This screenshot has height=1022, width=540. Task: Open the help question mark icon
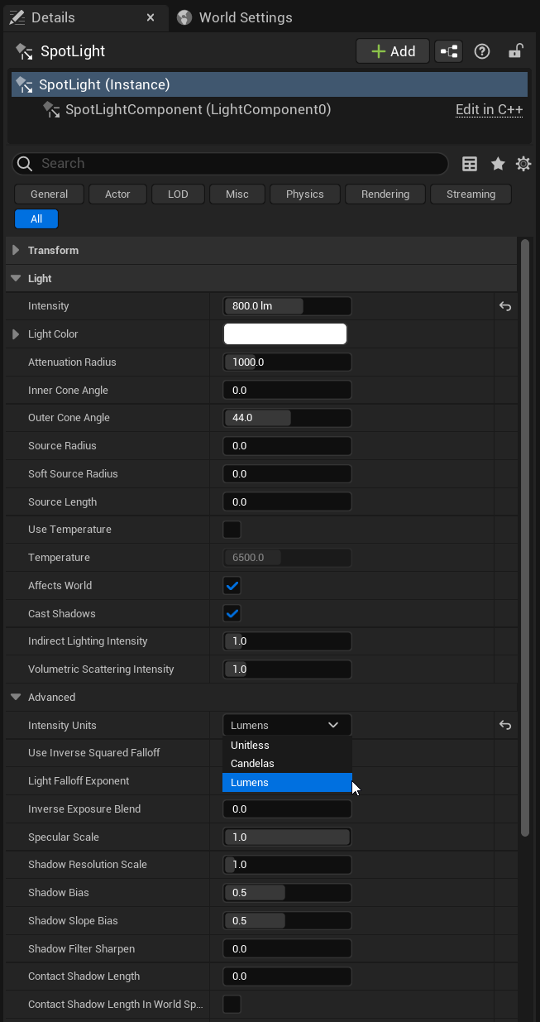(482, 51)
